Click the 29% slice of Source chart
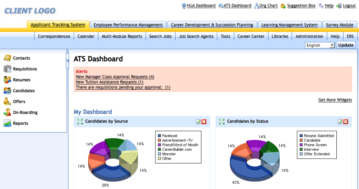 [x=112, y=174]
